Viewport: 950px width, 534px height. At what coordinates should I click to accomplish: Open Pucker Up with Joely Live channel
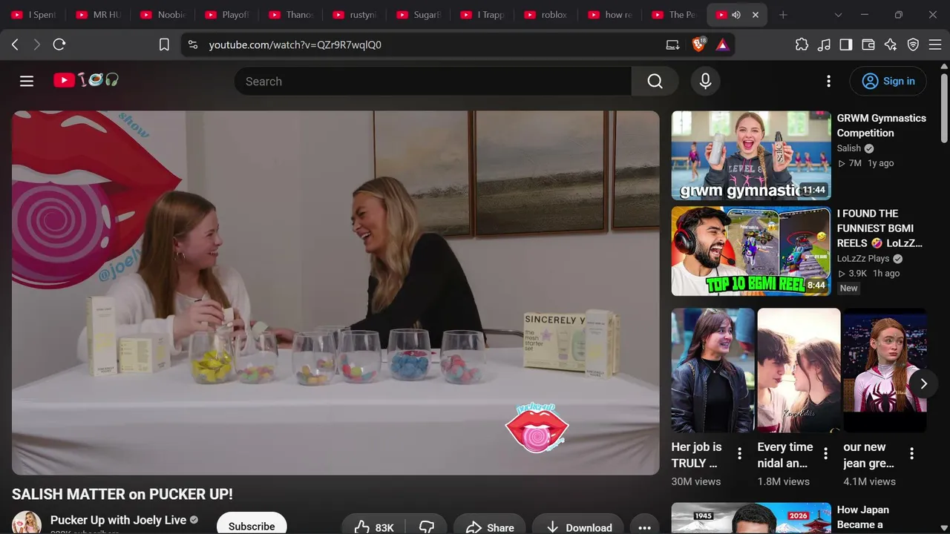tap(118, 520)
